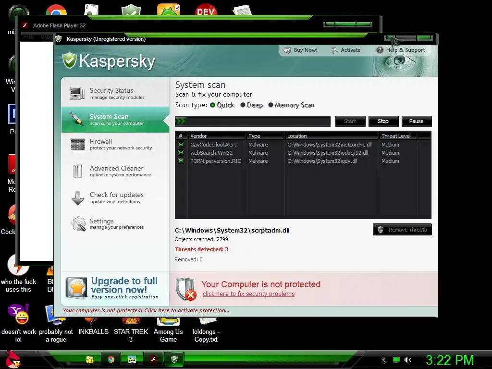The image size is (492, 369).
Task: Click the Start scan button
Action: point(350,121)
